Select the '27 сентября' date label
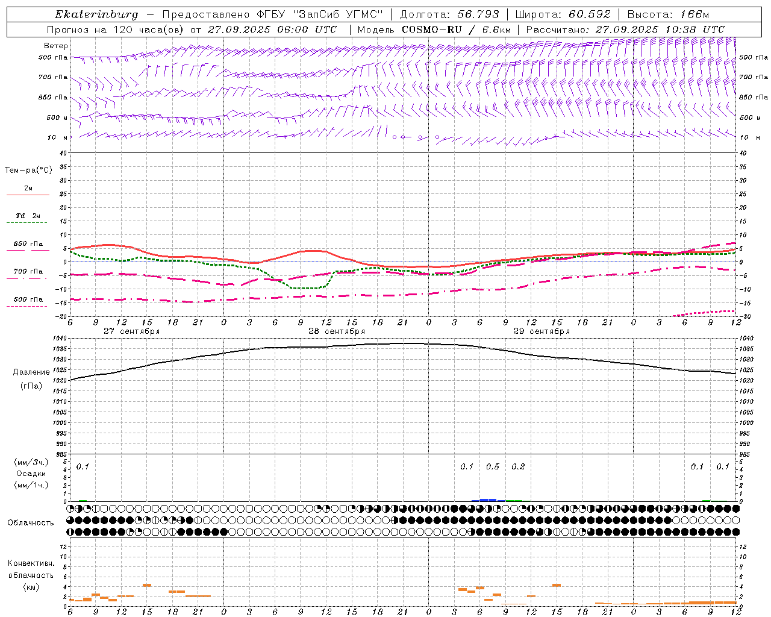The image size is (771, 617). [x=131, y=331]
